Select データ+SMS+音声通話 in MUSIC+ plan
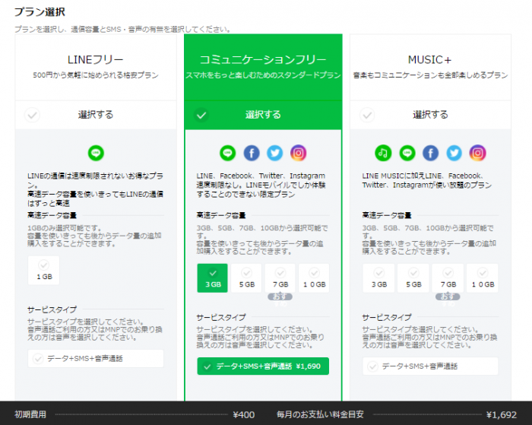Screen dimensions: 532x425 [430, 366]
